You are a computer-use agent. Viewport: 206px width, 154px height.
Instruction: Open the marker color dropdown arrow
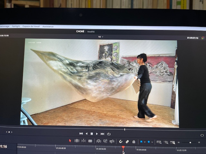pyautogui.click(x=152, y=142)
